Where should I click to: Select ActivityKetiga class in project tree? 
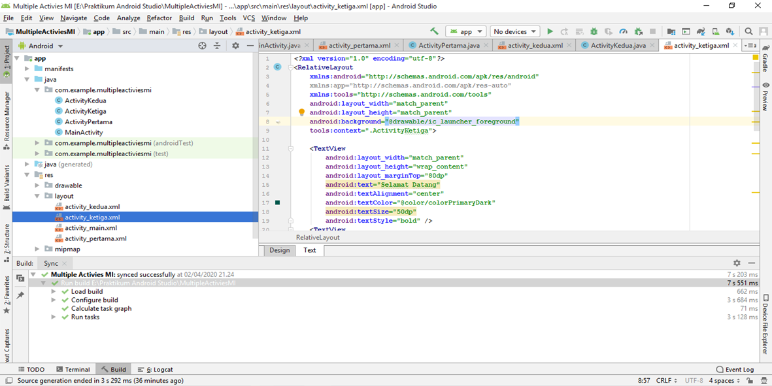coord(85,111)
